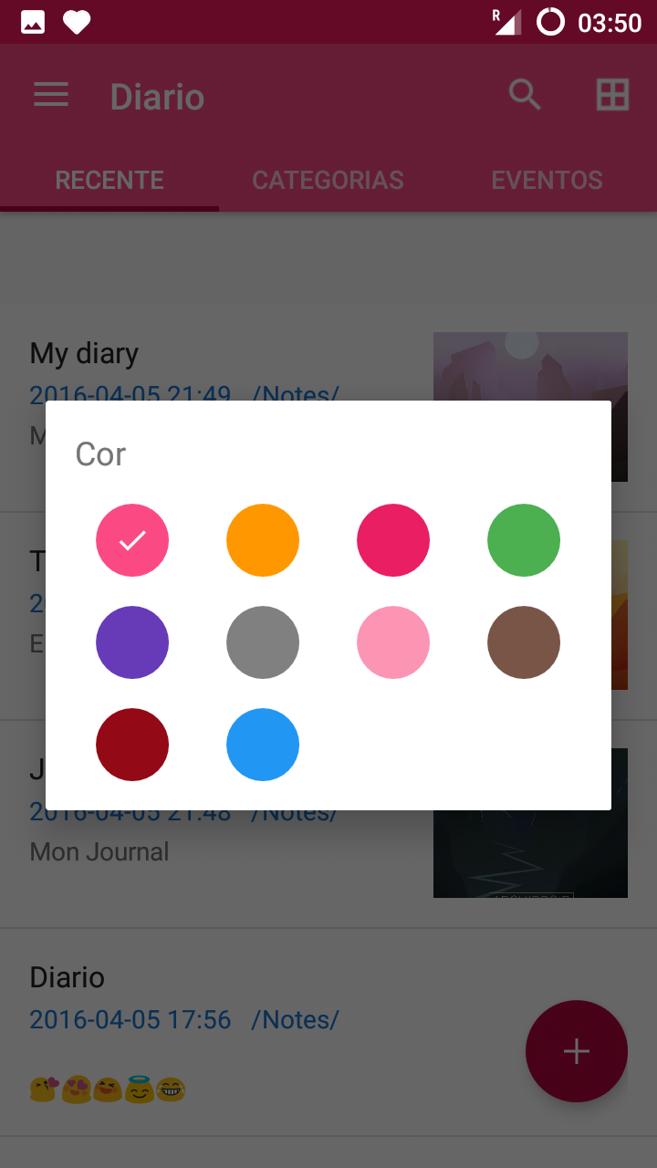
Task: Open the image notification icon in status bar
Action: coord(33,22)
